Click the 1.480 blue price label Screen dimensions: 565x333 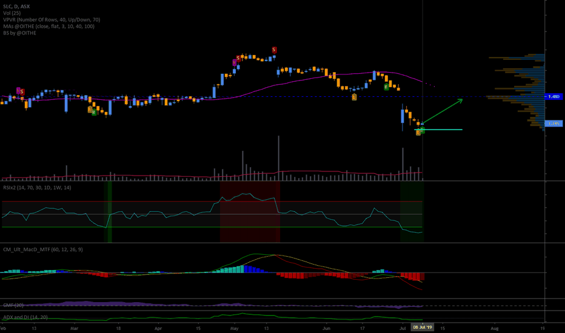[x=553, y=96]
